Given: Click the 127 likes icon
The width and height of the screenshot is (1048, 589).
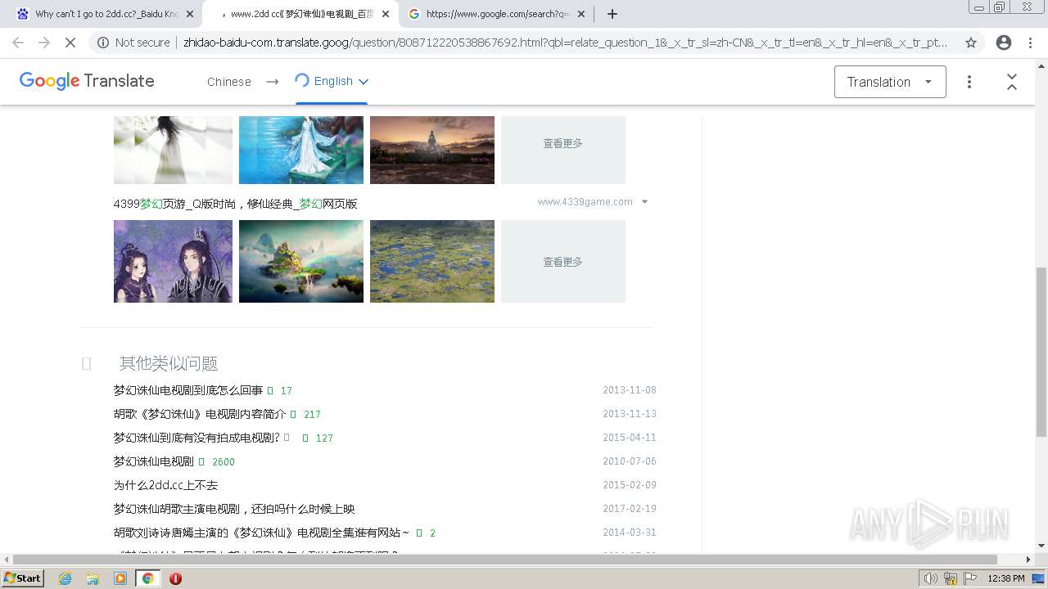Looking at the screenshot, I should [x=305, y=438].
